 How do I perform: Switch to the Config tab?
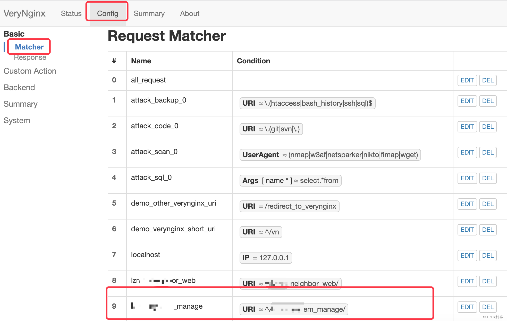107,13
